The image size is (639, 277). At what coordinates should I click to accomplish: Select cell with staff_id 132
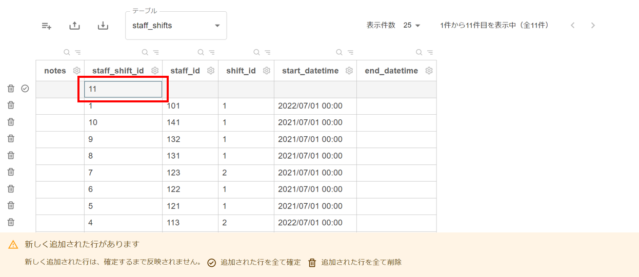(190, 139)
